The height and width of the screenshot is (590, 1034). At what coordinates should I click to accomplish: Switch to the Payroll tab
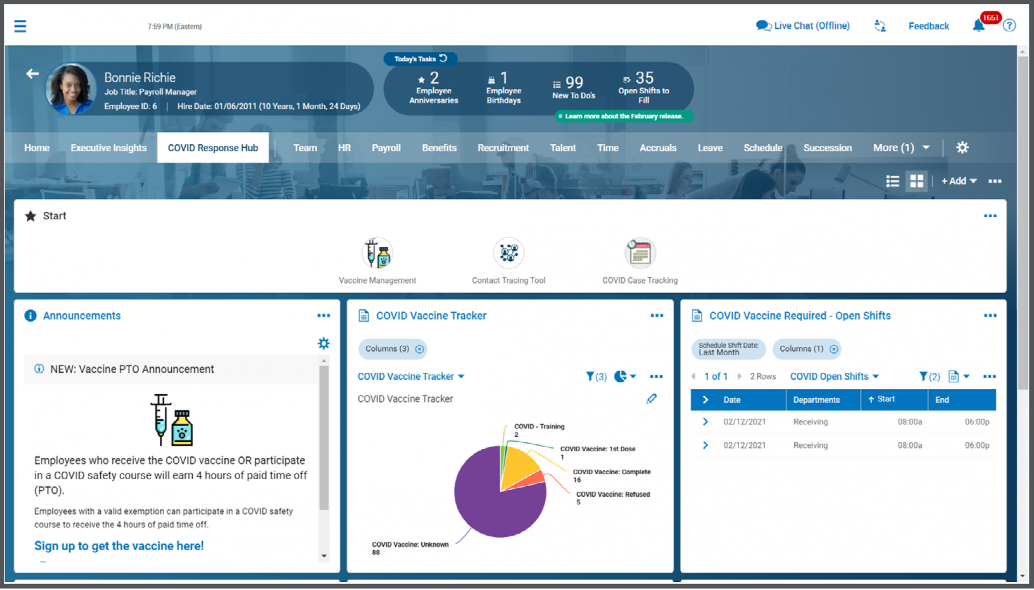[386, 147]
